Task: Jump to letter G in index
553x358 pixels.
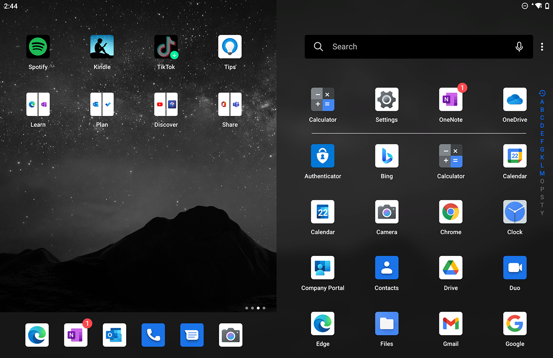Action: [x=542, y=150]
